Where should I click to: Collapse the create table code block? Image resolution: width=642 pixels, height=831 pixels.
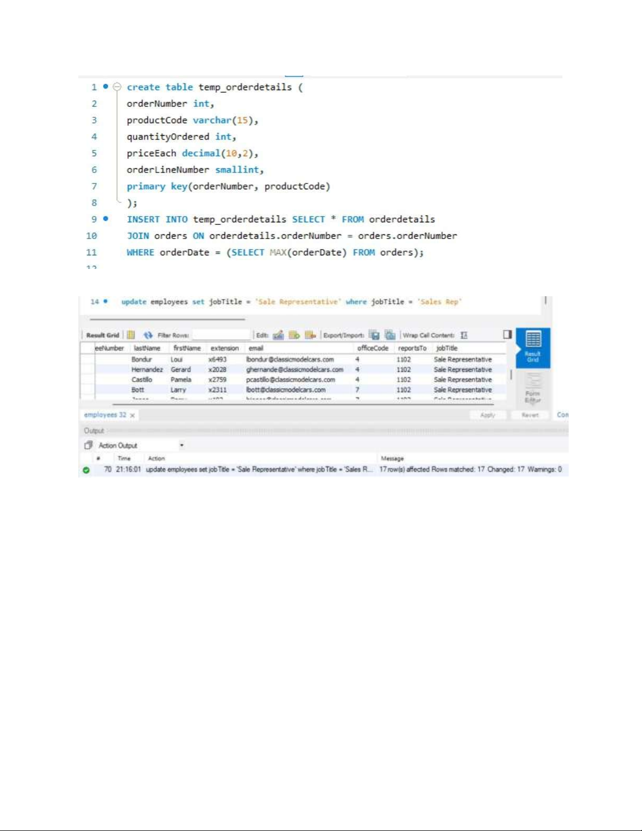(x=117, y=87)
